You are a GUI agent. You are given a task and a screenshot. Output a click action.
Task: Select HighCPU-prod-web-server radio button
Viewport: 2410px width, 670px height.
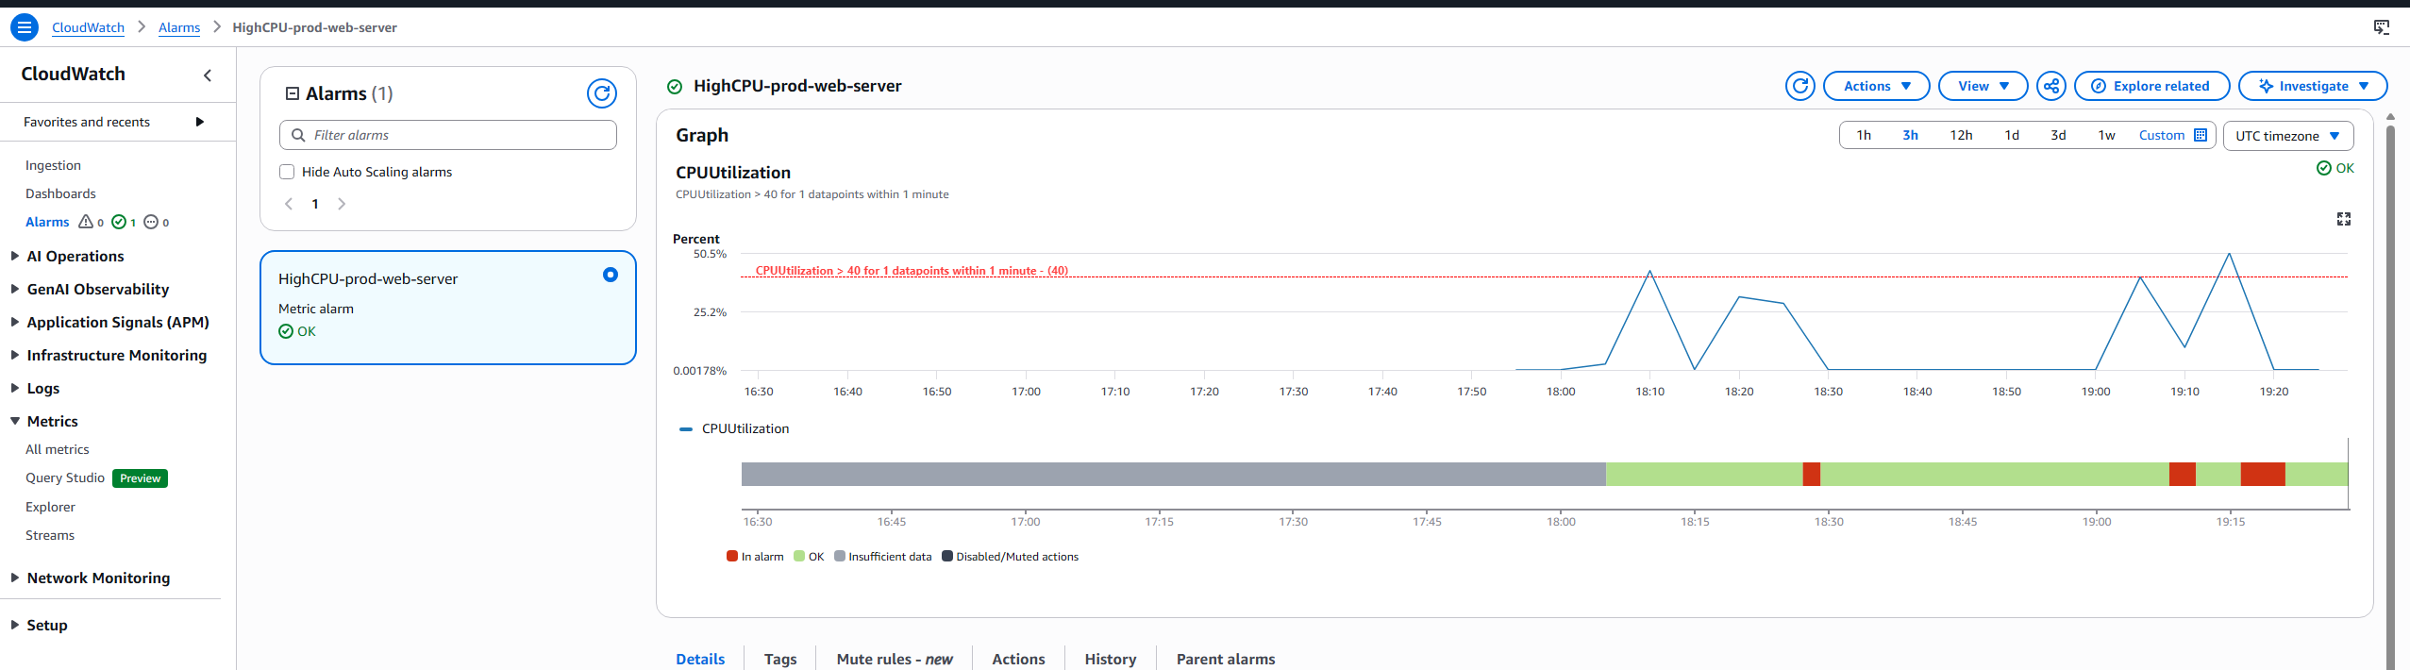click(x=611, y=275)
